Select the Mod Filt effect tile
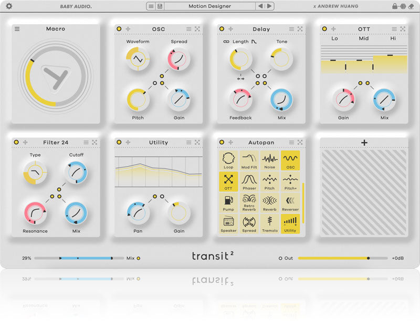Screen dimensions: 420x321 249,160
